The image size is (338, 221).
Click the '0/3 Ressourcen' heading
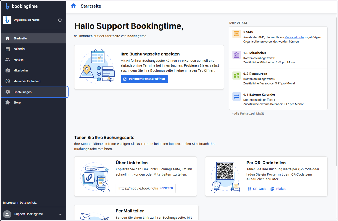pyautogui.click(x=255, y=74)
